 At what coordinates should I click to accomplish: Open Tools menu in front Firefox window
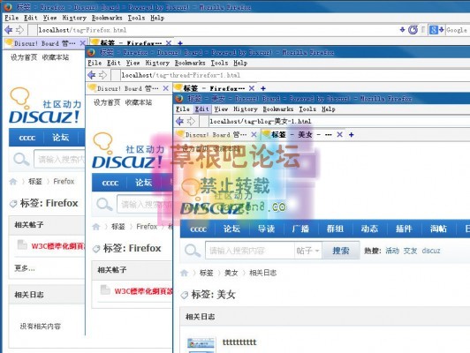tap(307, 109)
